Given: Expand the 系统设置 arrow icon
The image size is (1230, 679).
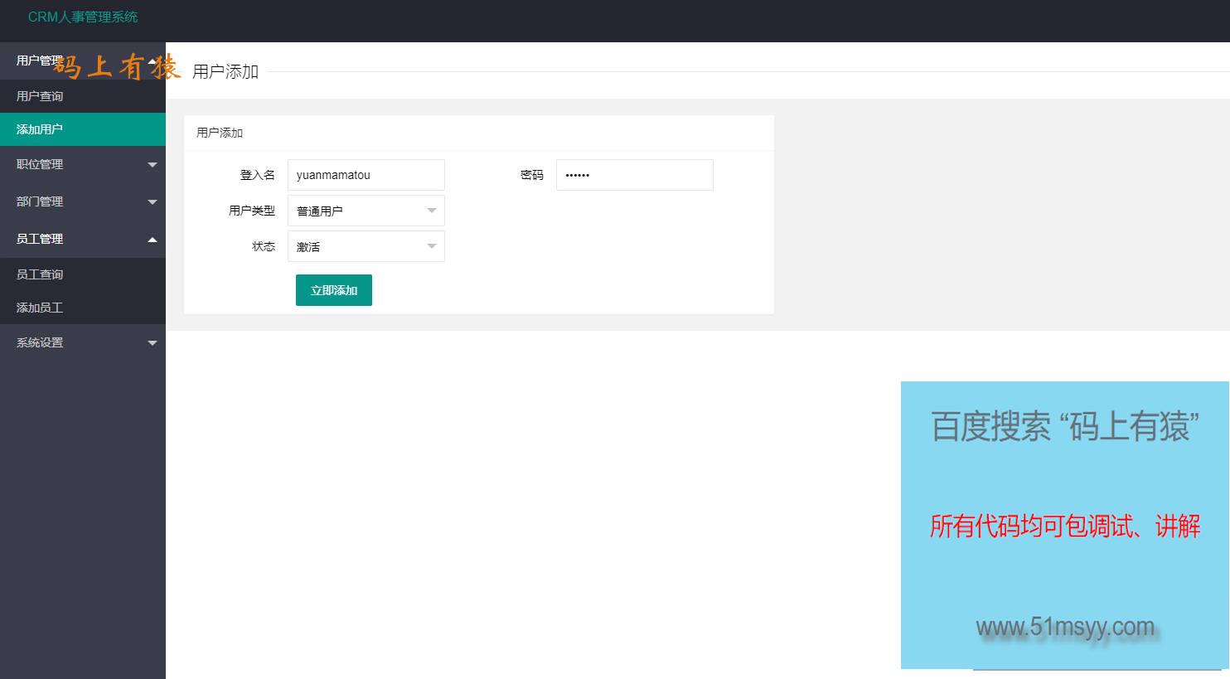Looking at the screenshot, I should tap(153, 343).
